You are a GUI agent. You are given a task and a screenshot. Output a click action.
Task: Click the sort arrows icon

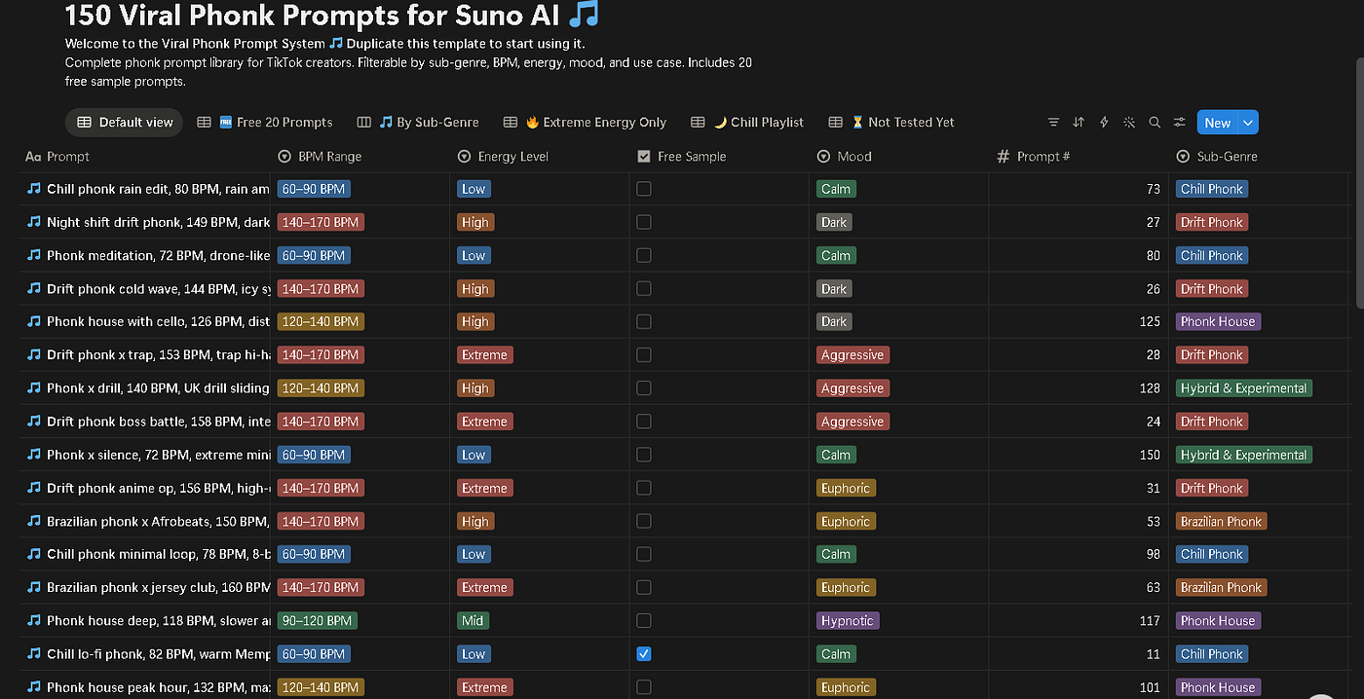(1079, 123)
